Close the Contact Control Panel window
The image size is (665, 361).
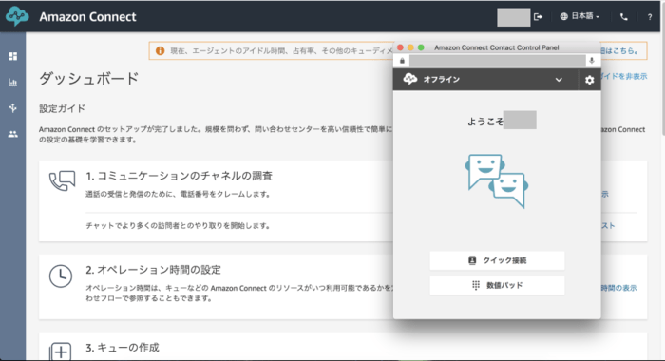(x=400, y=47)
